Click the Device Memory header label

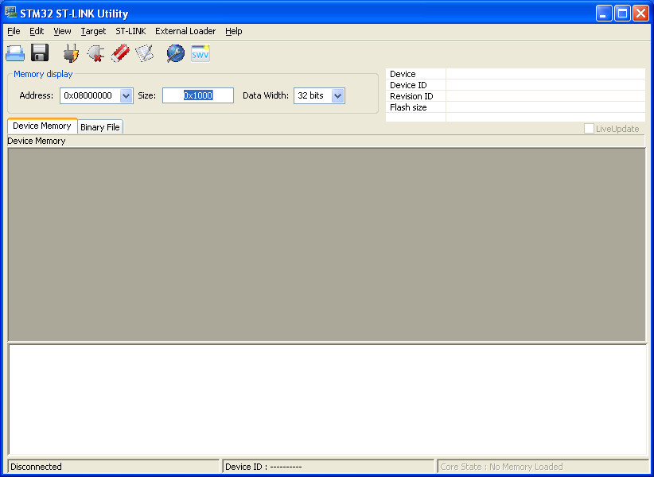(x=37, y=141)
